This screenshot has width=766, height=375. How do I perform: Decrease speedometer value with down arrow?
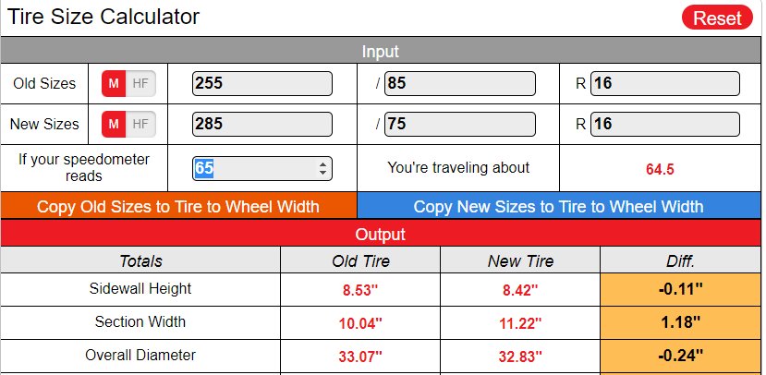322,173
